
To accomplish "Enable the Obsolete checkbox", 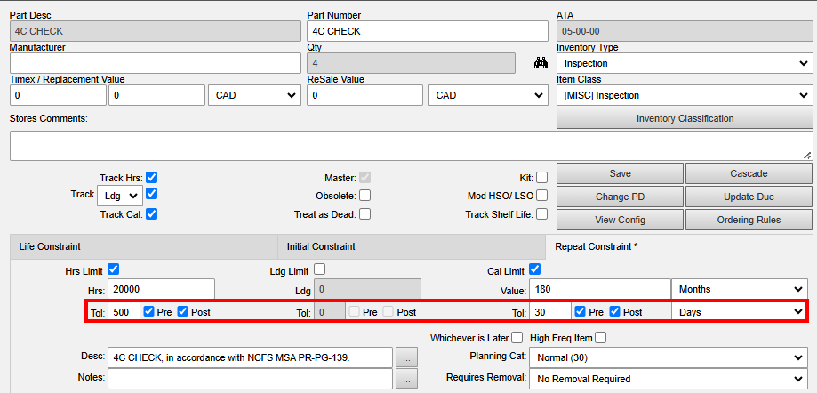I will coord(364,196).
